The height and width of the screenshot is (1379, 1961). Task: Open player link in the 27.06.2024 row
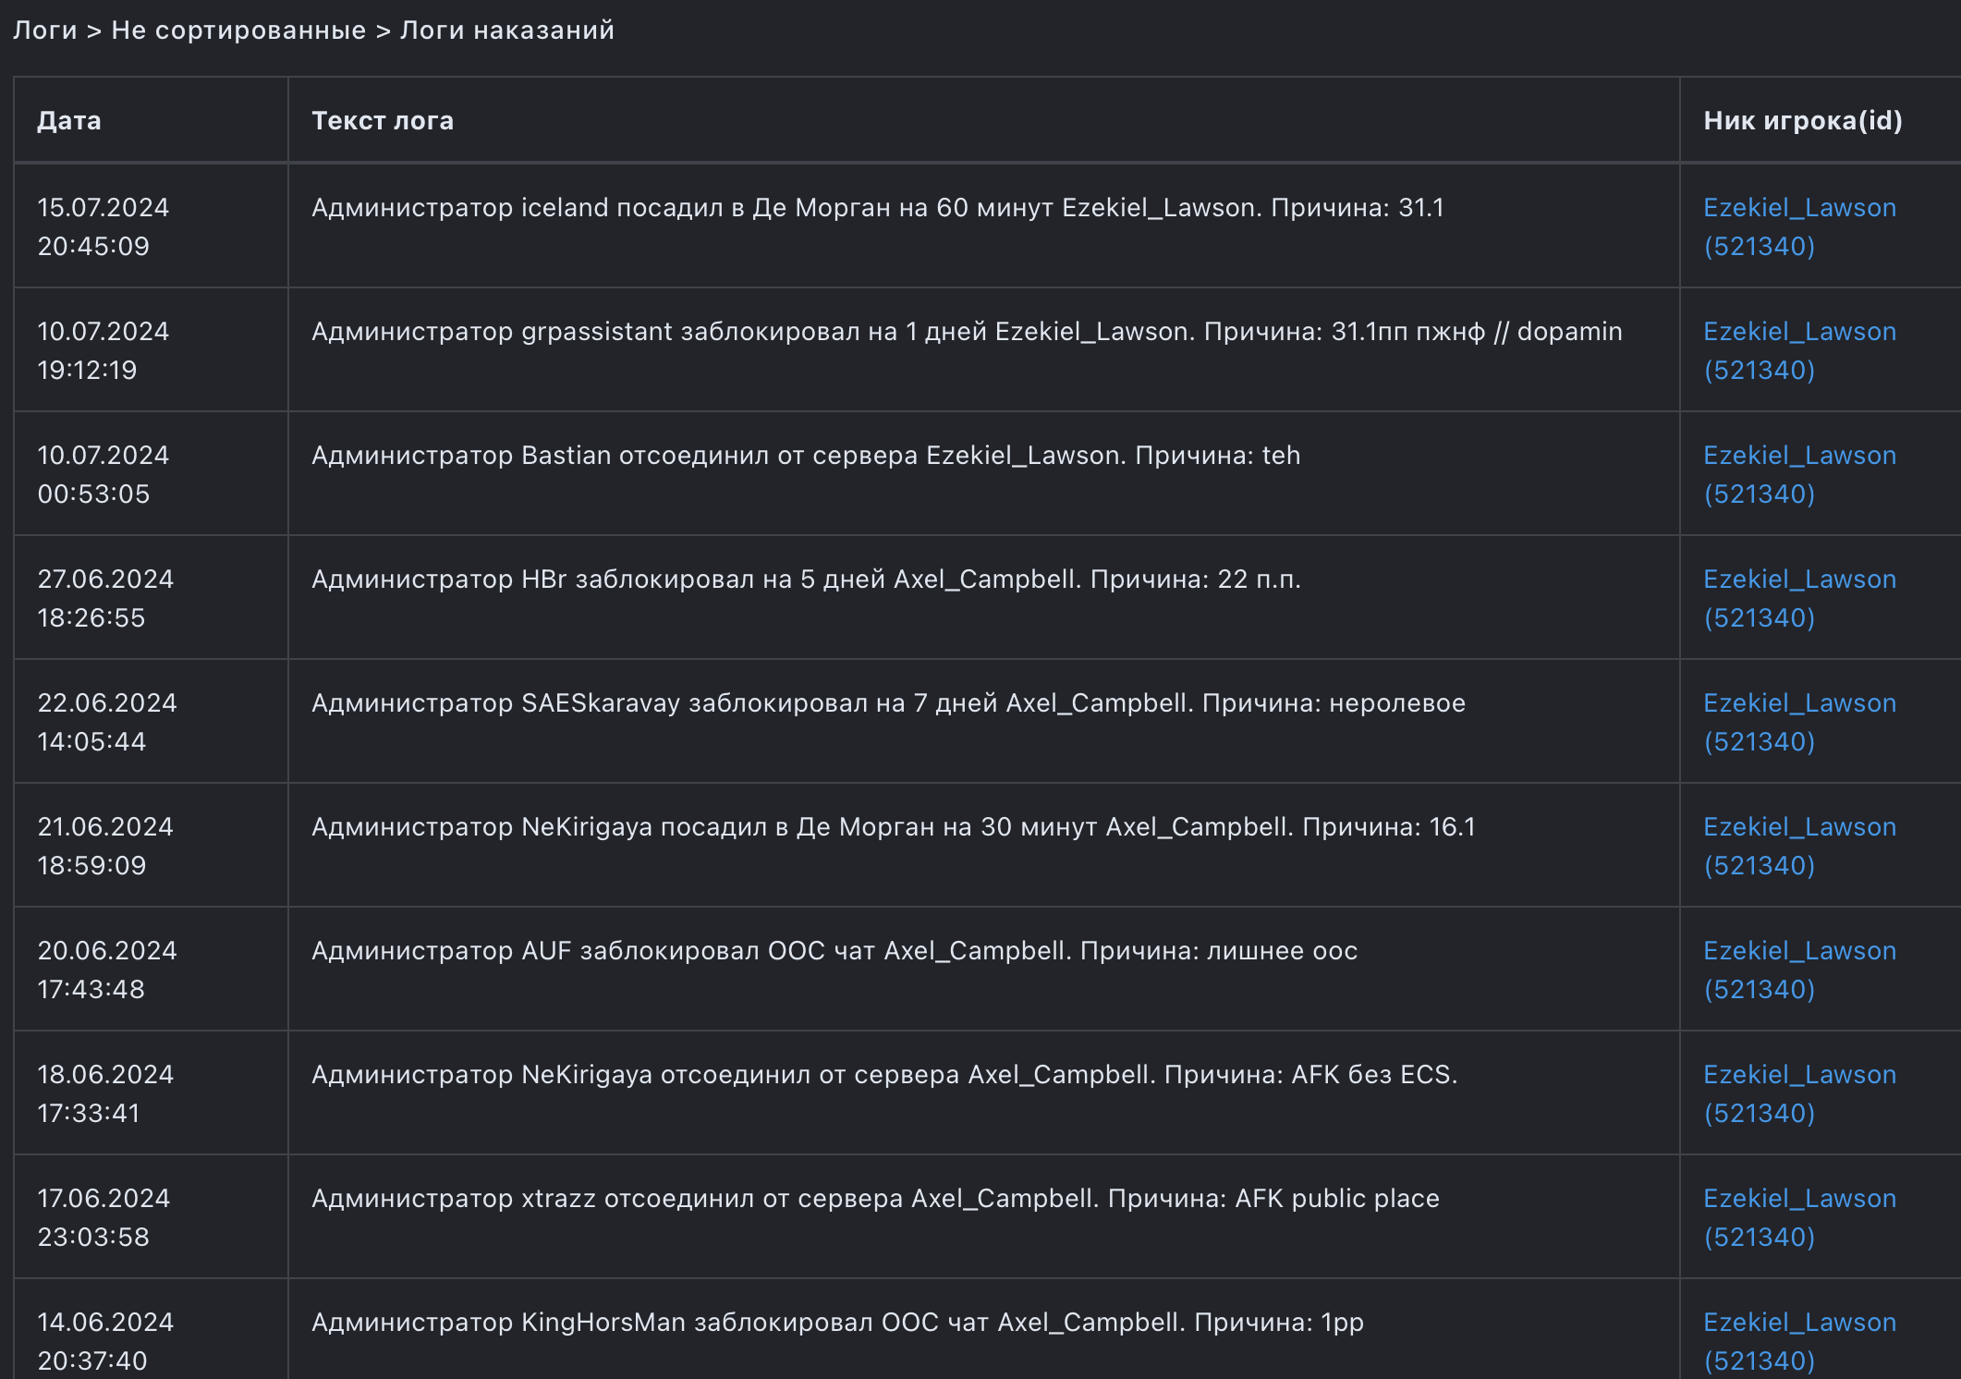click(x=1799, y=598)
